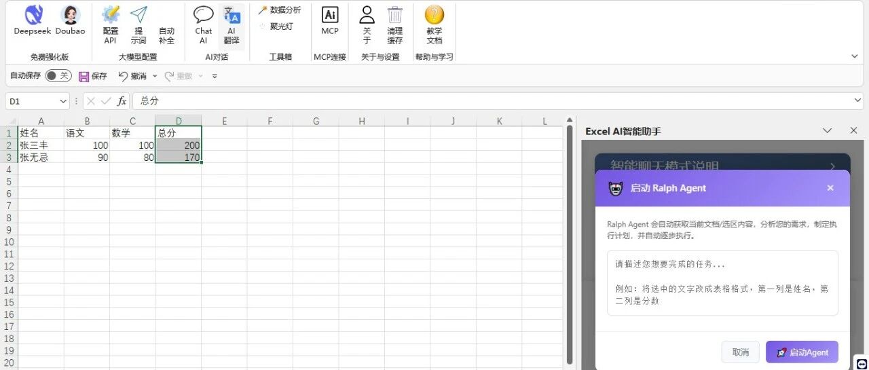Click cell 张无忌
The width and height of the screenshot is (869, 370).
tap(41, 158)
